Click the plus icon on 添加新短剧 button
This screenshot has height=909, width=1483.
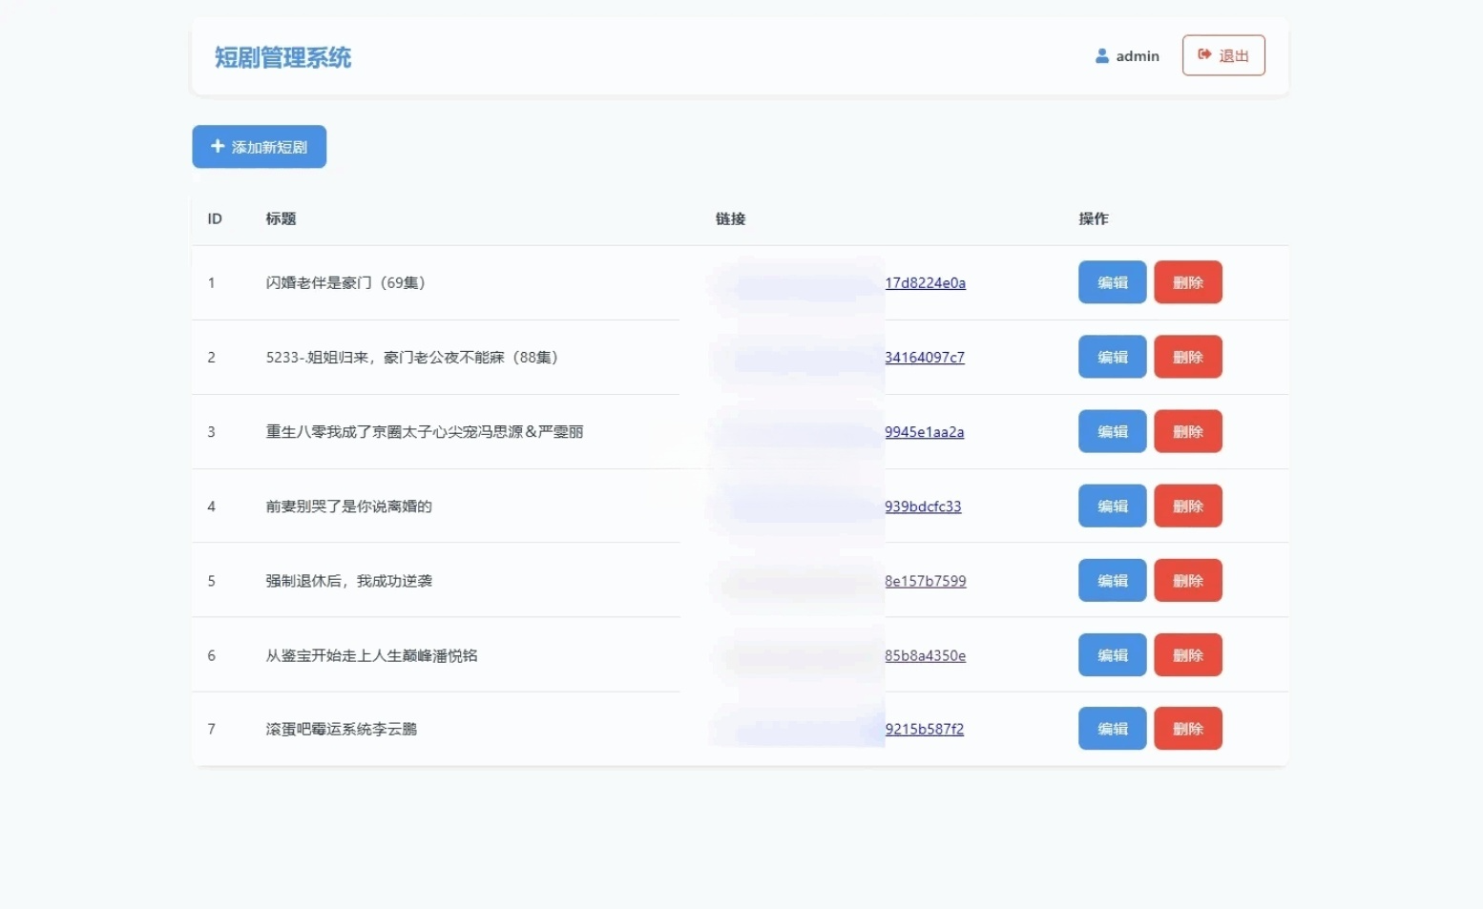click(216, 146)
